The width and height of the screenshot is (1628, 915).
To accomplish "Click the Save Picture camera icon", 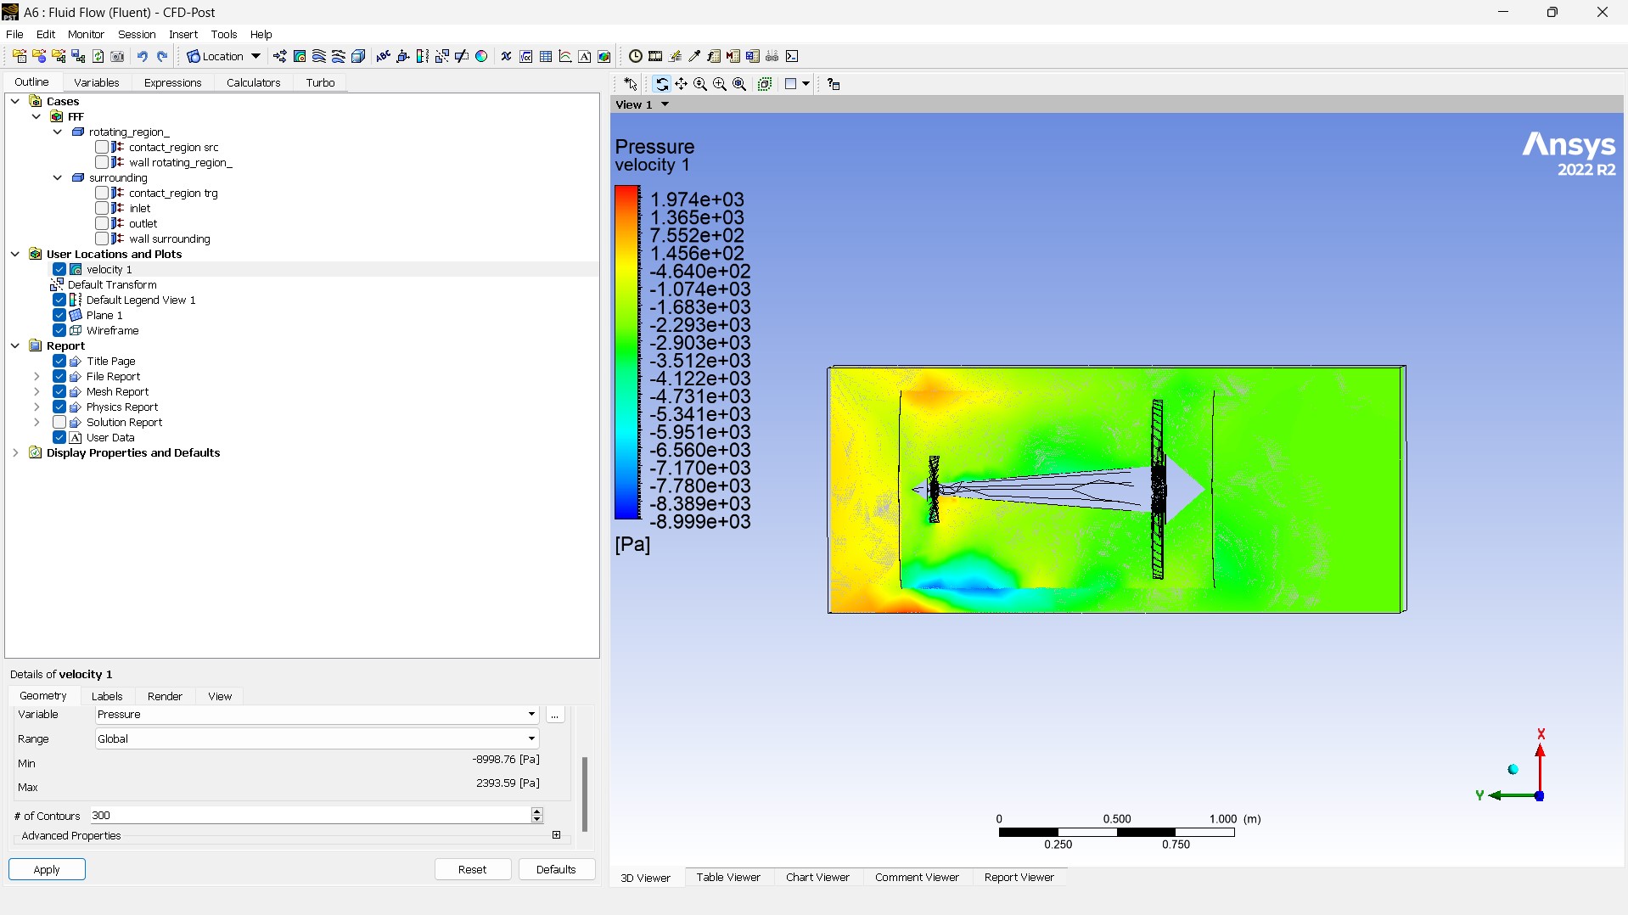I will point(118,56).
